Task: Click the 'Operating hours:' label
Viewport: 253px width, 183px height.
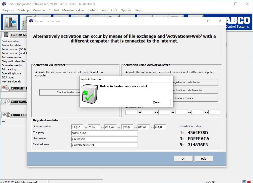Action: [x=12, y=73]
